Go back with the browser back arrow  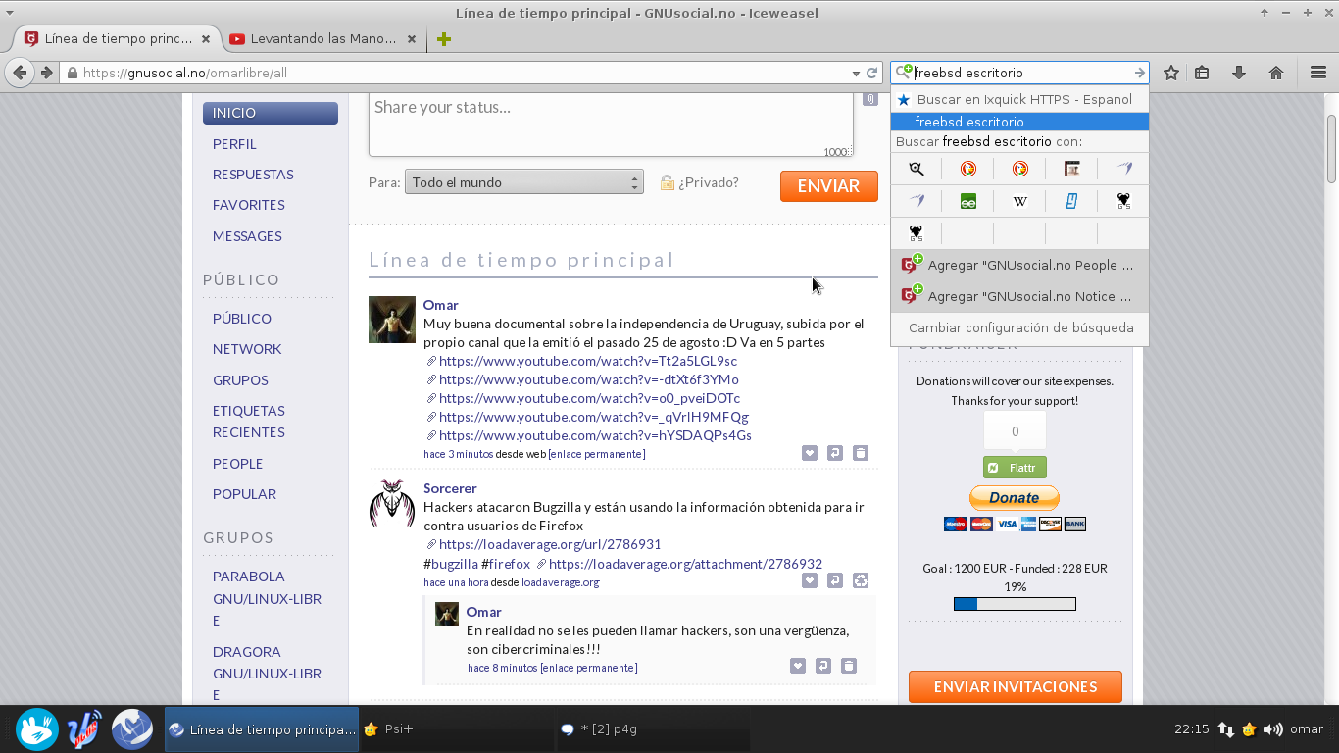(20, 73)
